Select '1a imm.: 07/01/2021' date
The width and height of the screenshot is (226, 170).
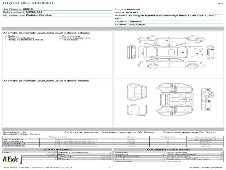point(130,25)
